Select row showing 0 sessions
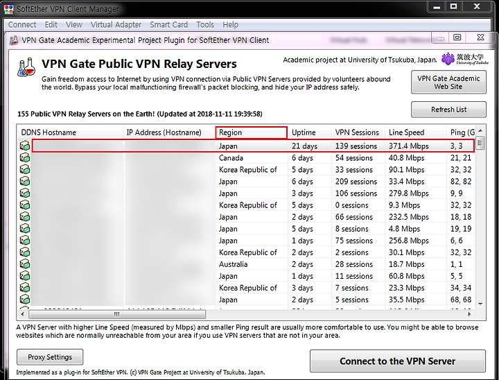This screenshot has height=380, width=499. click(x=247, y=205)
